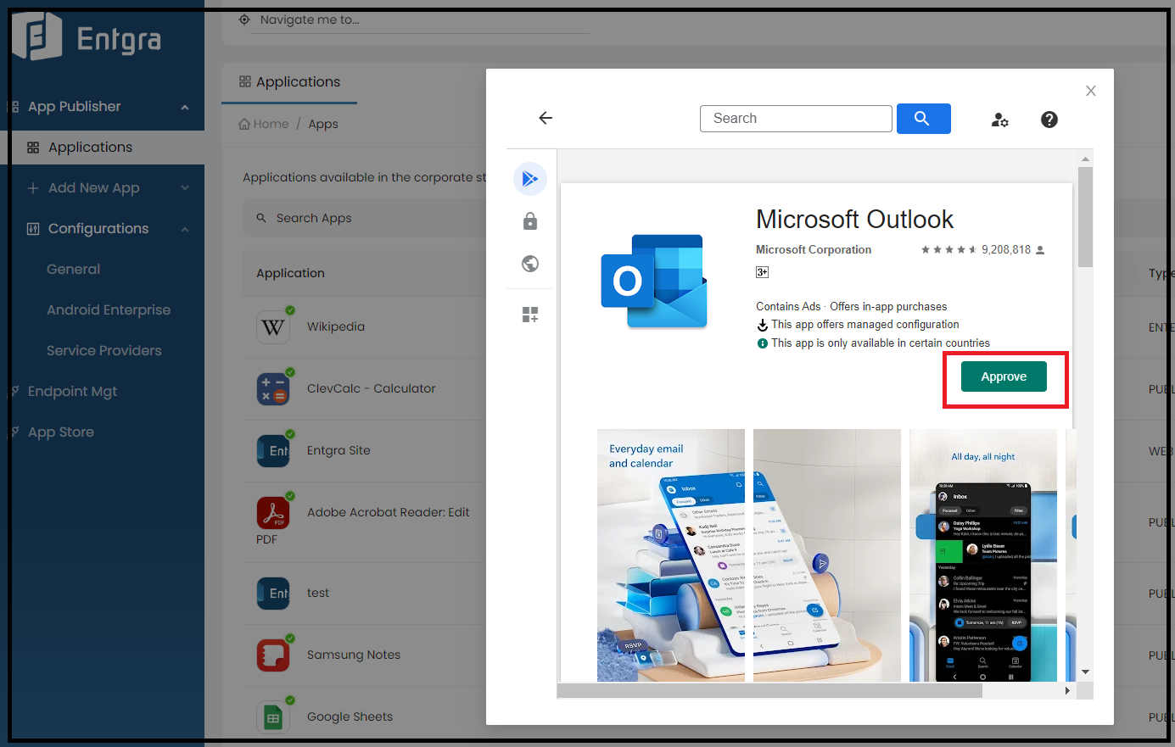Screen dimensions: 1175x747
Task: Click the Entgra Site row text
Action: click(339, 450)
